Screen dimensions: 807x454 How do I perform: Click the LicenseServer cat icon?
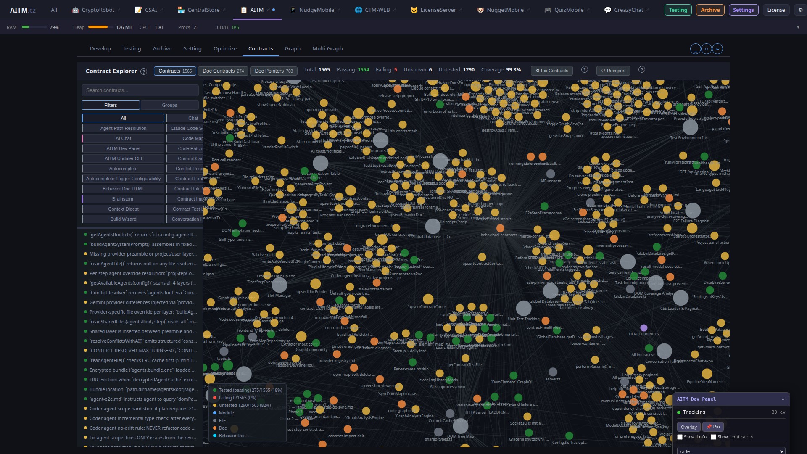click(414, 10)
